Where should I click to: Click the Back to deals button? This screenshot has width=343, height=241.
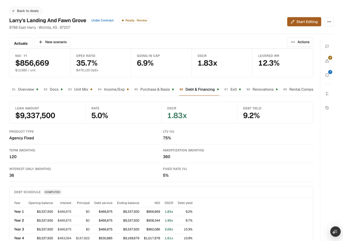(26, 11)
